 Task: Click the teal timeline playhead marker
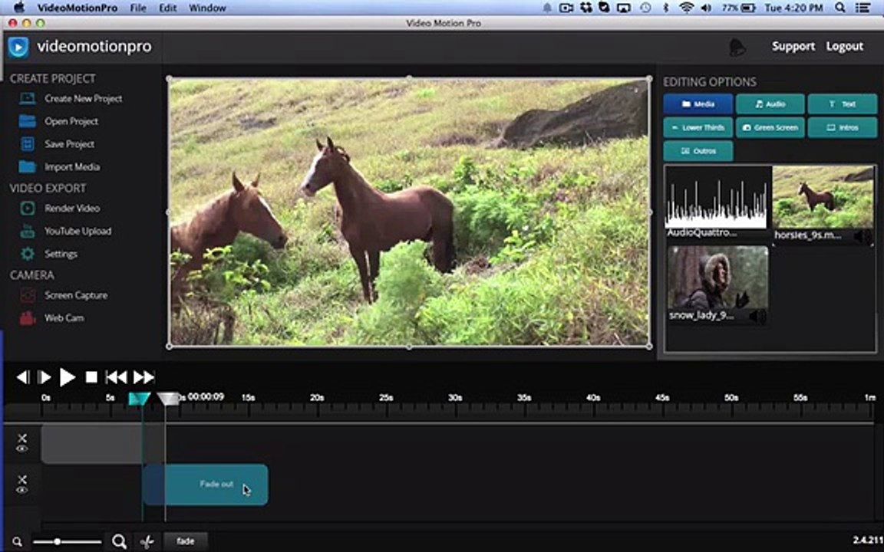[x=139, y=399]
